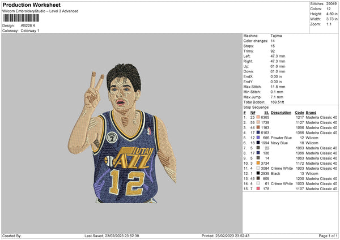Select the "Brand" column header
This screenshot has height=240, width=340.
pyautogui.click(x=311, y=113)
